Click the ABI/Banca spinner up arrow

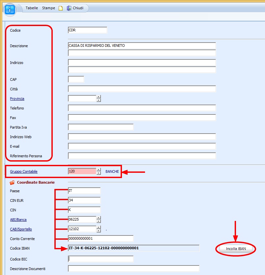pos(99,218)
